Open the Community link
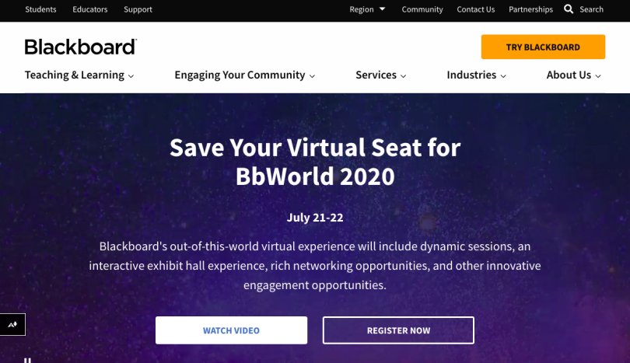Screen dimensions: 630x363 click(x=422, y=9)
